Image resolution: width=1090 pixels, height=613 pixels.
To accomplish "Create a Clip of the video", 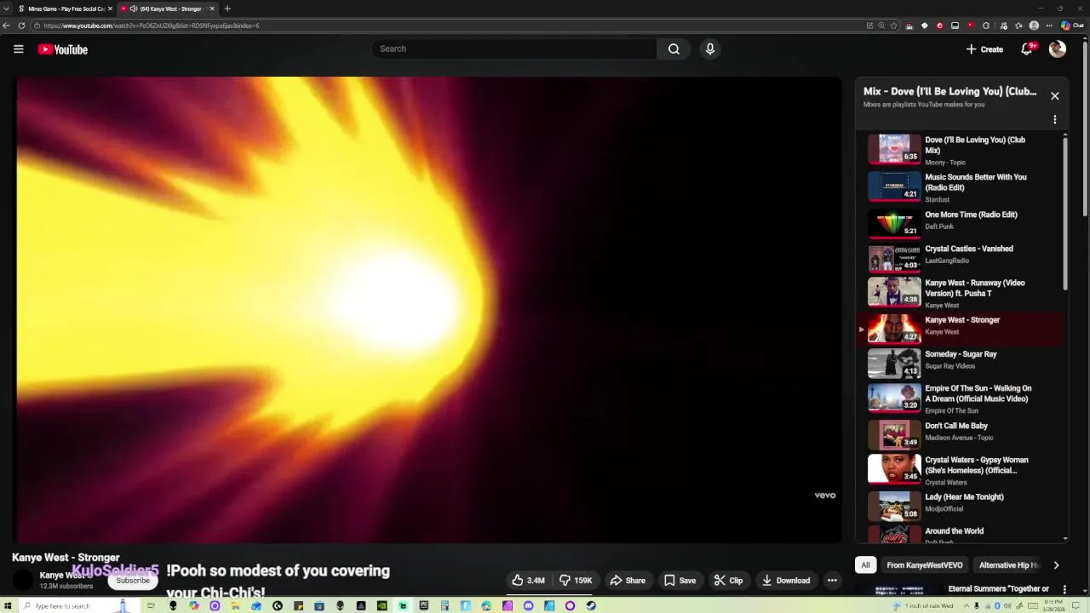I will (728, 581).
